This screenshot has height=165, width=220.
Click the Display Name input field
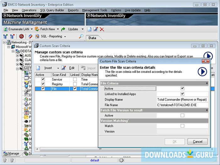click(x=182, y=100)
